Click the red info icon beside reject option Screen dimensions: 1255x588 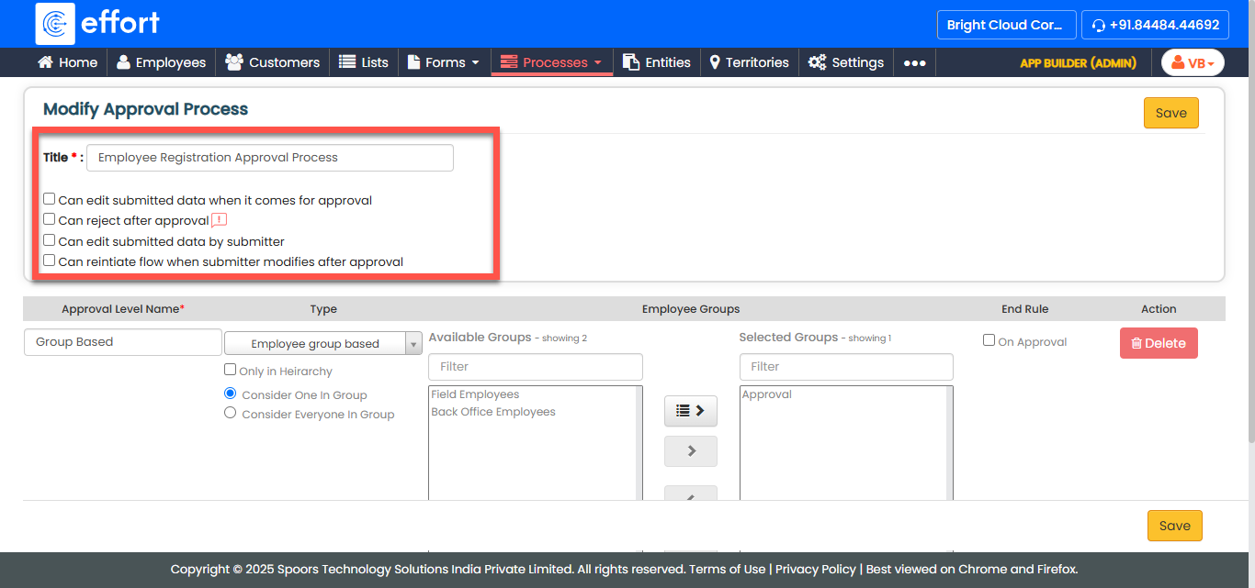219,220
